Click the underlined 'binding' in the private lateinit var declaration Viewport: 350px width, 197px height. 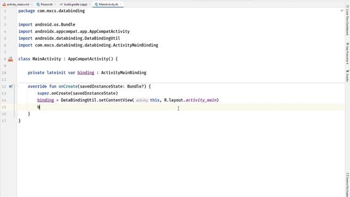86,73
